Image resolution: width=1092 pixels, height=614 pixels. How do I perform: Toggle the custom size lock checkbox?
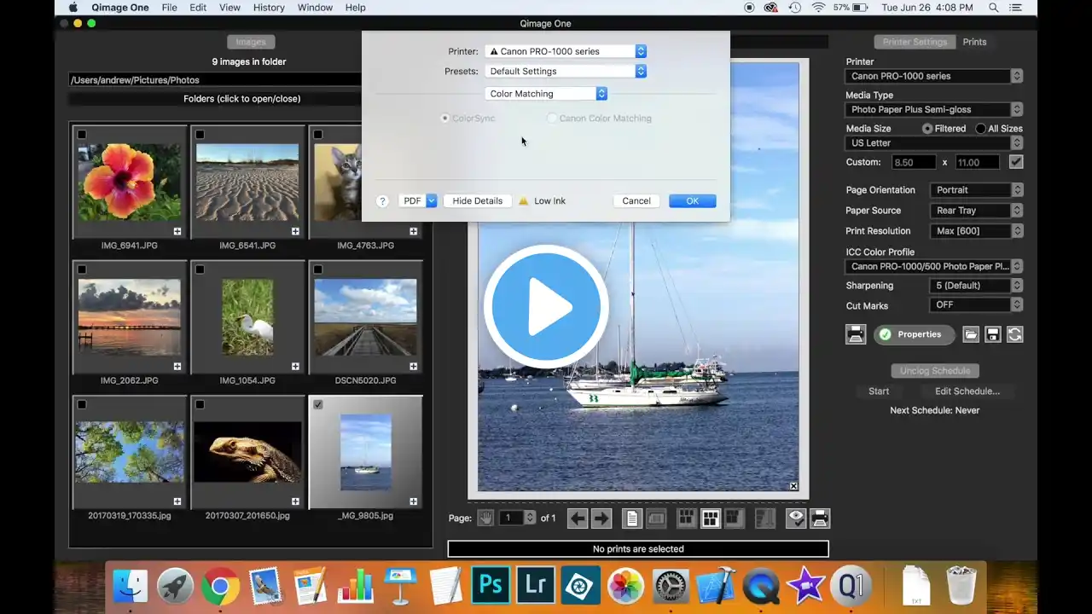(1016, 162)
